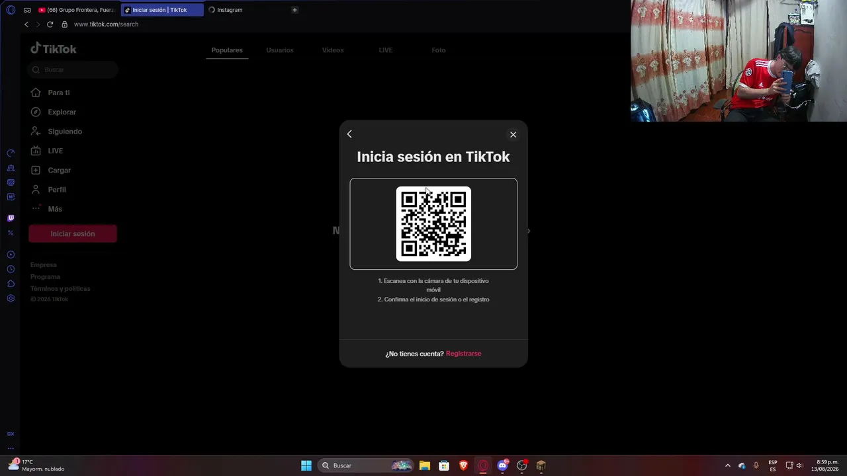Select the Iniciar sesión | TikTok tab
Screen dimensions: 847x476
(x=161, y=10)
